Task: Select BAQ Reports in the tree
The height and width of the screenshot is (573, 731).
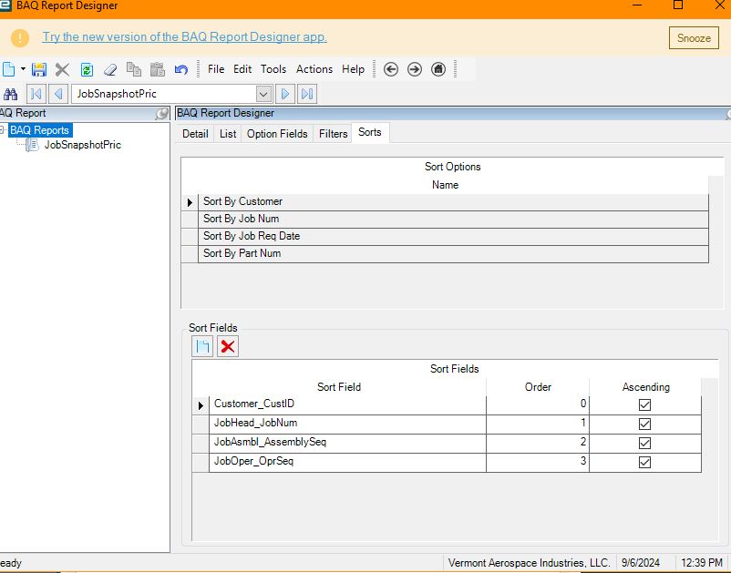Action: pos(39,130)
